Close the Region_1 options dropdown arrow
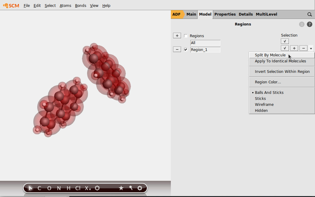Viewport: 315px width, 197px height. point(311,49)
